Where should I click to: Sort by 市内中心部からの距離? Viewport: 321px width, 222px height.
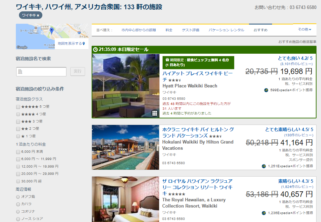(x=139, y=30)
